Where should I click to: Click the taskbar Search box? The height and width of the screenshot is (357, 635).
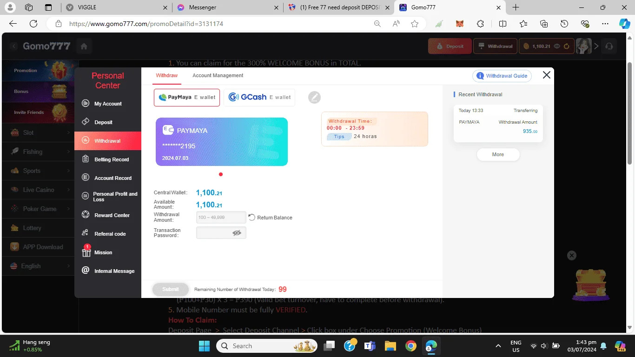click(x=266, y=346)
